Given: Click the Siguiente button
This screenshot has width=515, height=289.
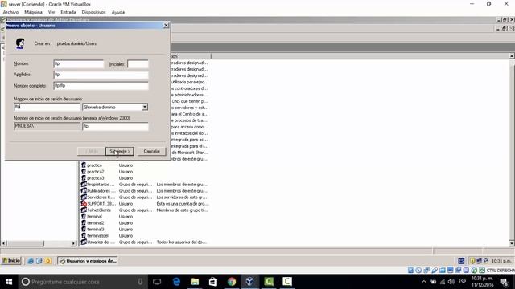Looking at the screenshot, I should tap(120, 152).
